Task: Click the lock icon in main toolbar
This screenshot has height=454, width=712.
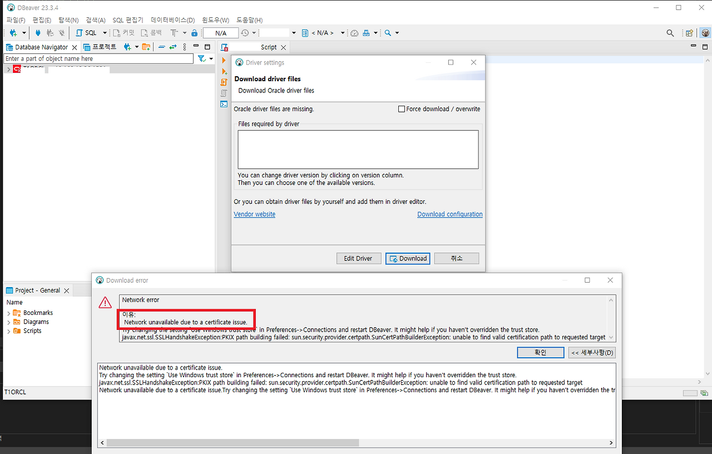Action: point(194,33)
